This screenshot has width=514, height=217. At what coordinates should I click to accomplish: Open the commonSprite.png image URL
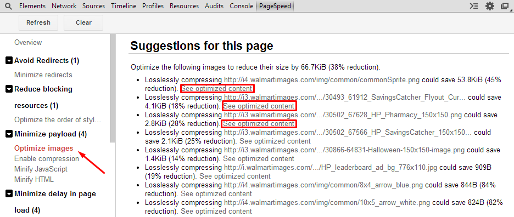point(322,80)
